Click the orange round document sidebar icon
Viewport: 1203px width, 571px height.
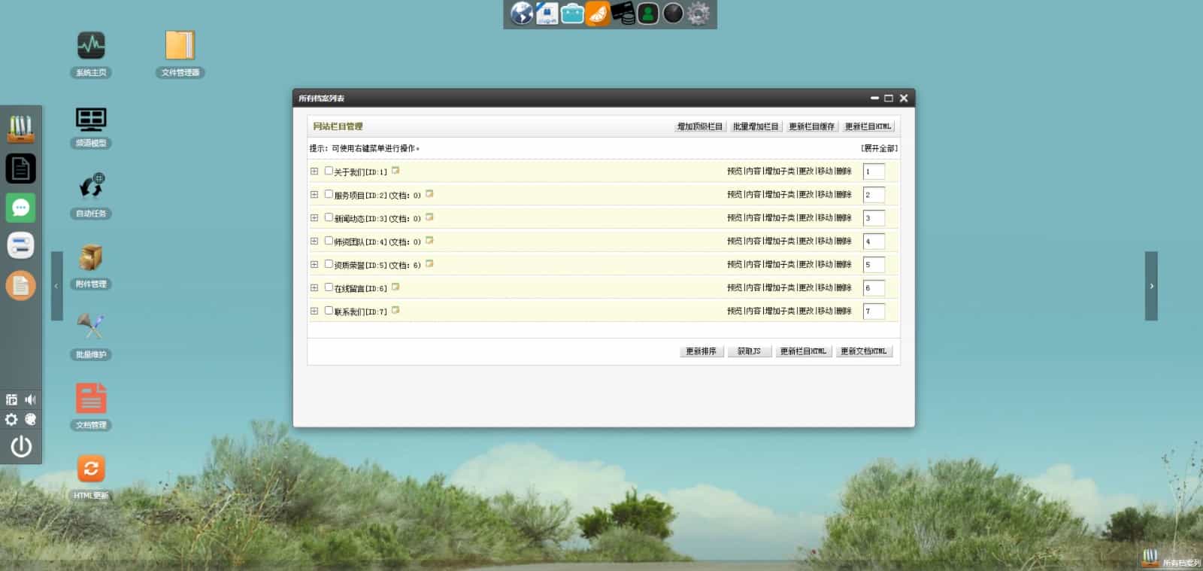21,285
